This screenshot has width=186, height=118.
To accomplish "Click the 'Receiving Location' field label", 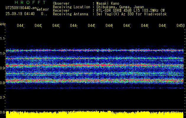I will tap(72, 7).
